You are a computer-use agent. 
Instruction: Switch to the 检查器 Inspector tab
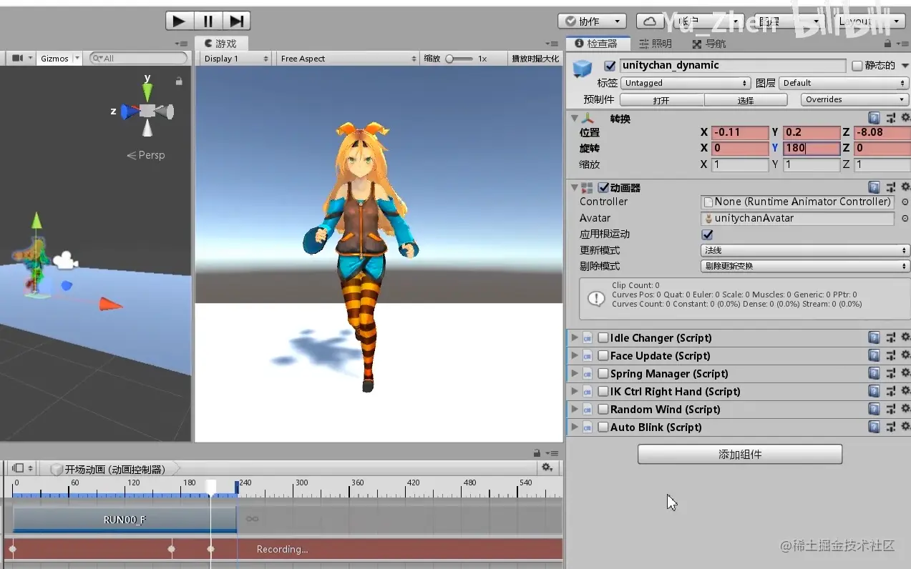coord(598,44)
